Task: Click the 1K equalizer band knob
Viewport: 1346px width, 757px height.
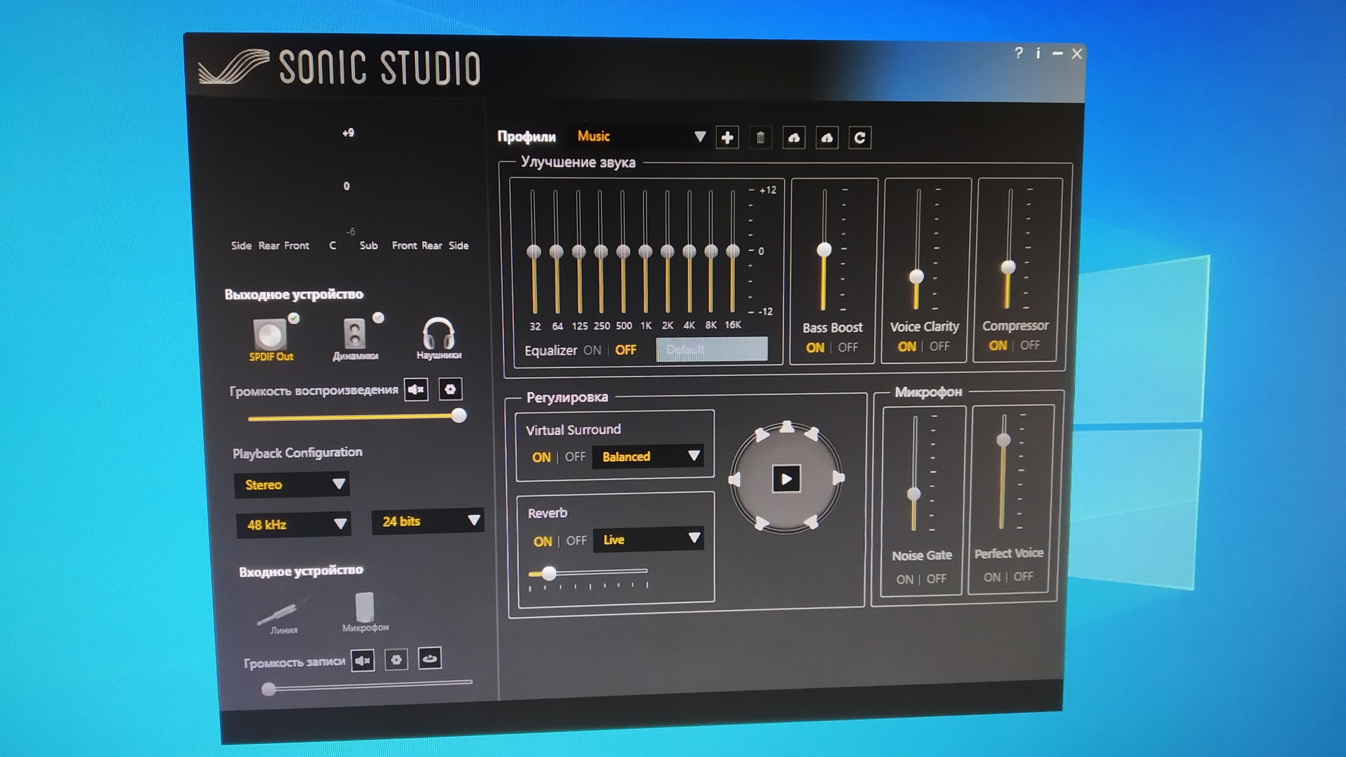Action: [645, 251]
